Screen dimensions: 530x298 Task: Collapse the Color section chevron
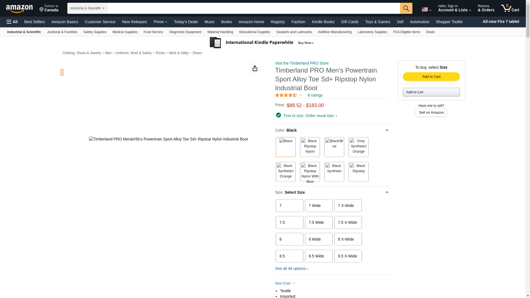click(x=387, y=130)
